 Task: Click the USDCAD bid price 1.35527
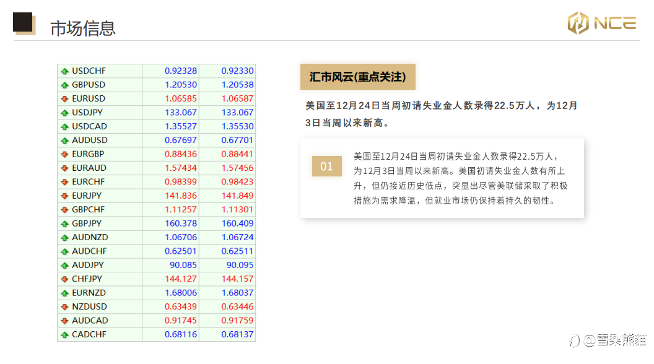(181, 126)
